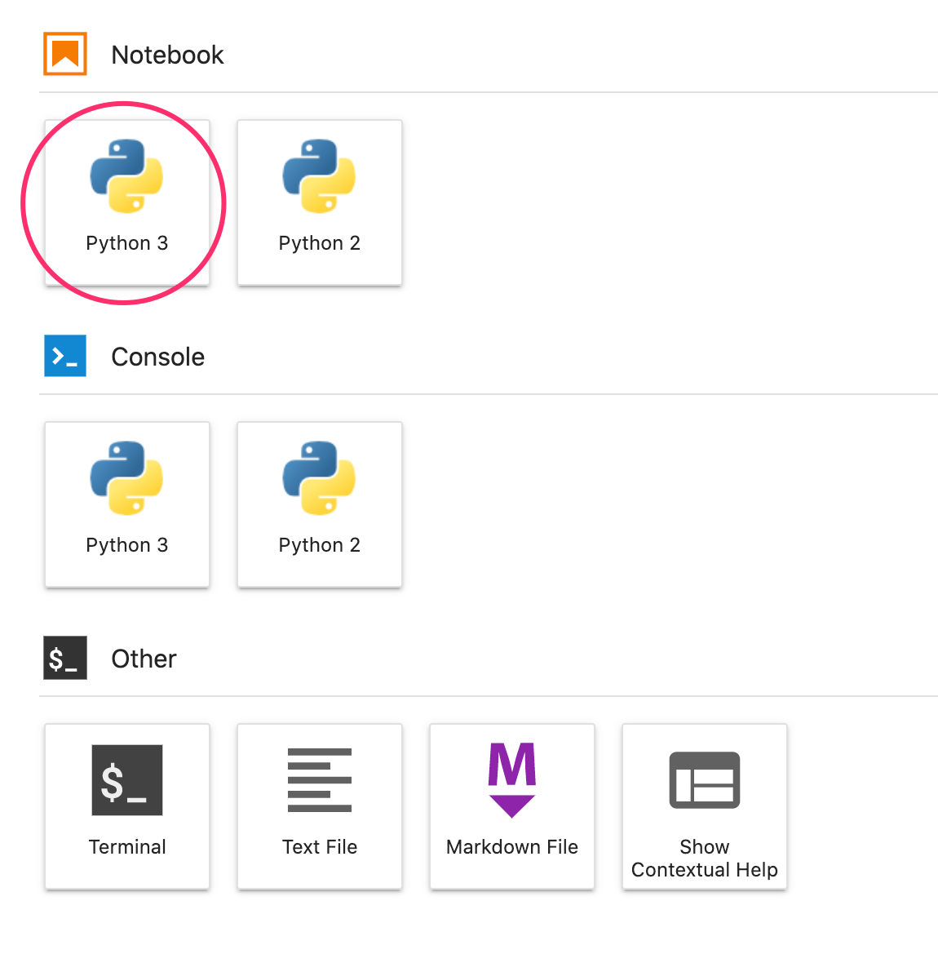Launch the Python 3 notebook icon

[x=126, y=176]
